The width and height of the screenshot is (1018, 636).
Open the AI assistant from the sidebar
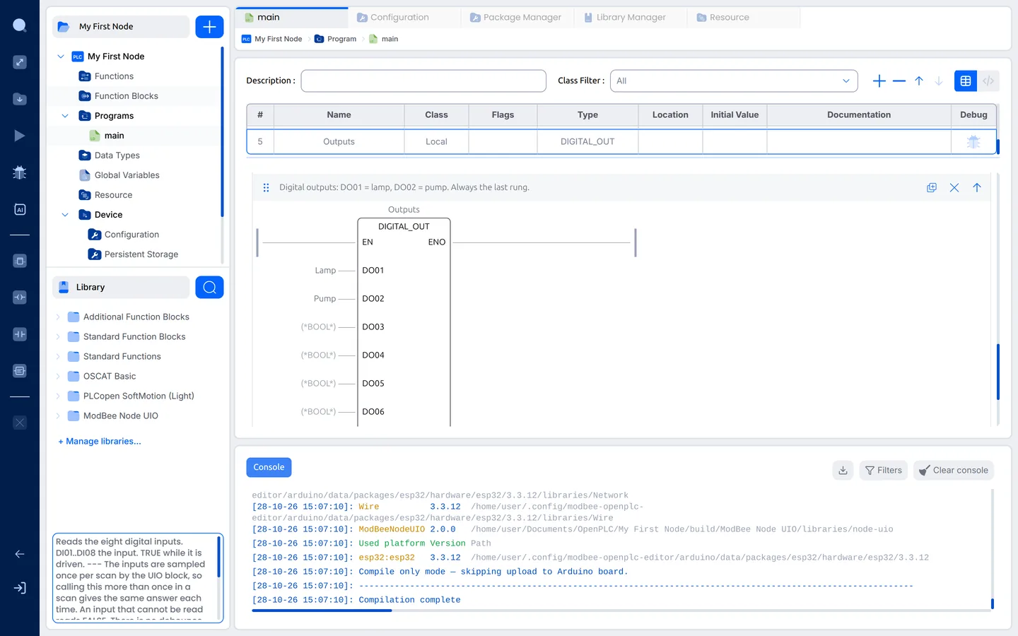point(20,209)
